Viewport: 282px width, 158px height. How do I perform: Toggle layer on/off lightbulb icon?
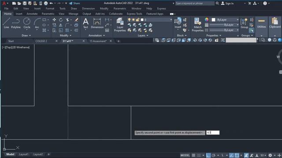point(129,20)
